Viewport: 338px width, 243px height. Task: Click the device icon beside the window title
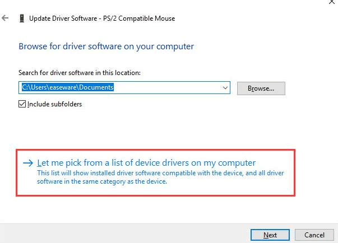pyautogui.click(x=22, y=18)
